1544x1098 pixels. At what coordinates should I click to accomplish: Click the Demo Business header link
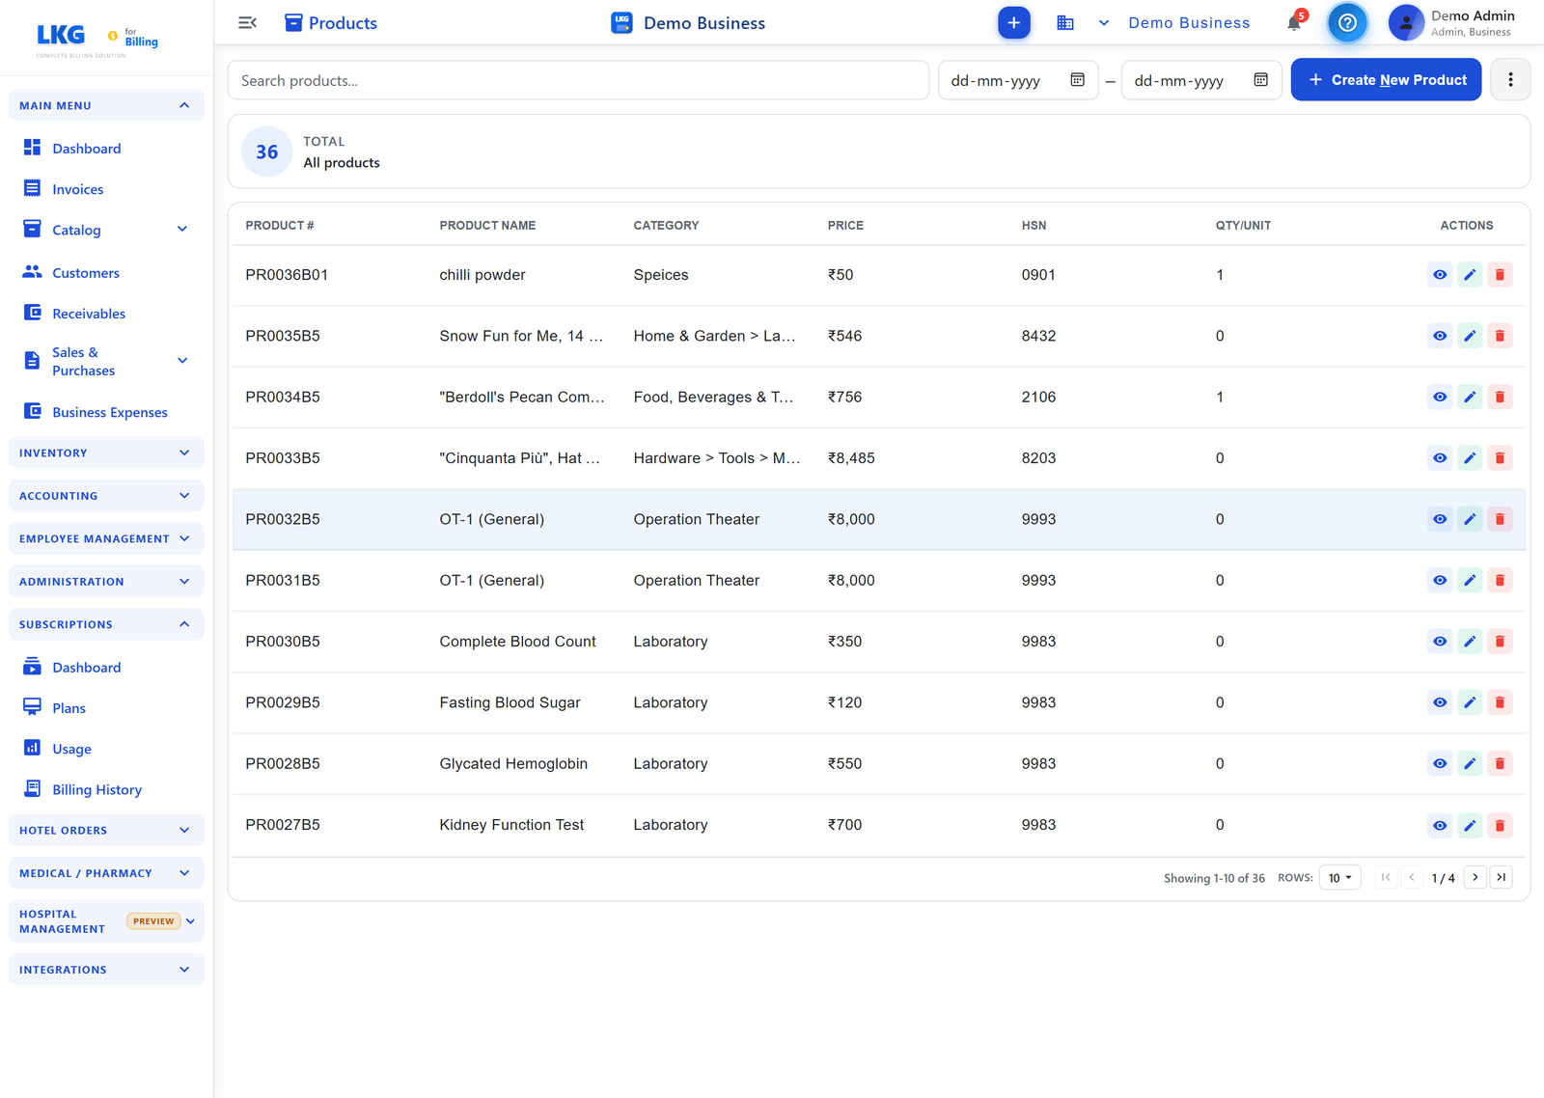tap(1189, 22)
